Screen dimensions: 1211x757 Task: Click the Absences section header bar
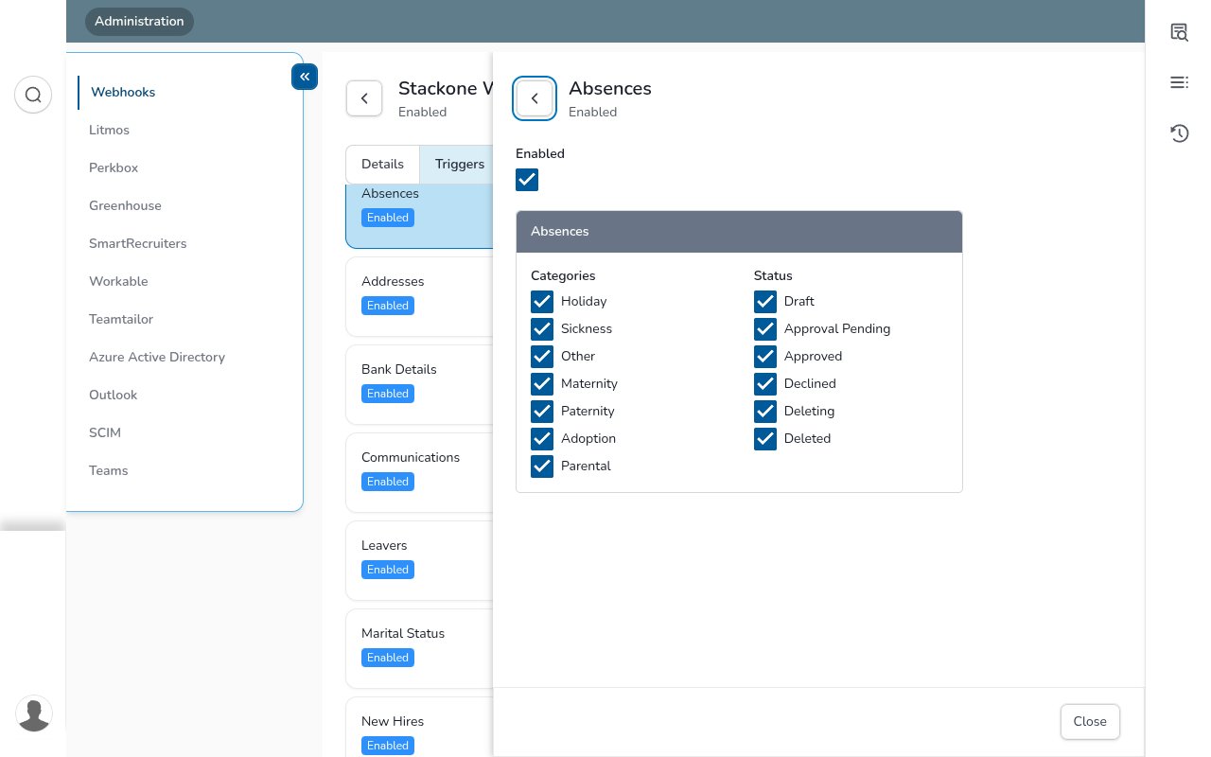tap(739, 231)
